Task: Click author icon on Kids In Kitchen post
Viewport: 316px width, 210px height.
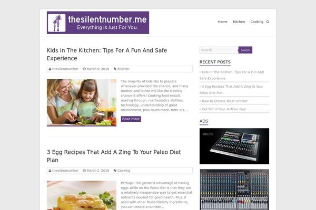Action: click(50, 69)
